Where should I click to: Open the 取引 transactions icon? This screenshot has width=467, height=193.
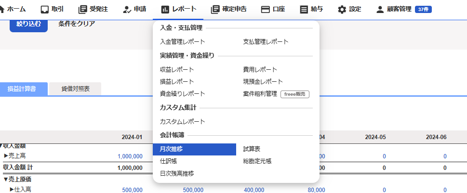[45, 9]
